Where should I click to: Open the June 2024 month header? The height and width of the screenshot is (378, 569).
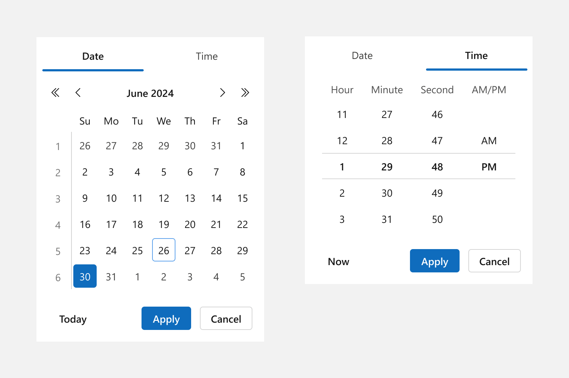[x=150, y=93]
